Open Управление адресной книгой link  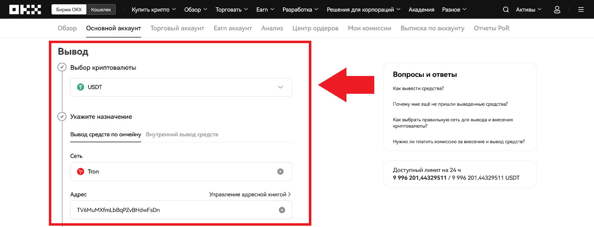pos(250,194)
